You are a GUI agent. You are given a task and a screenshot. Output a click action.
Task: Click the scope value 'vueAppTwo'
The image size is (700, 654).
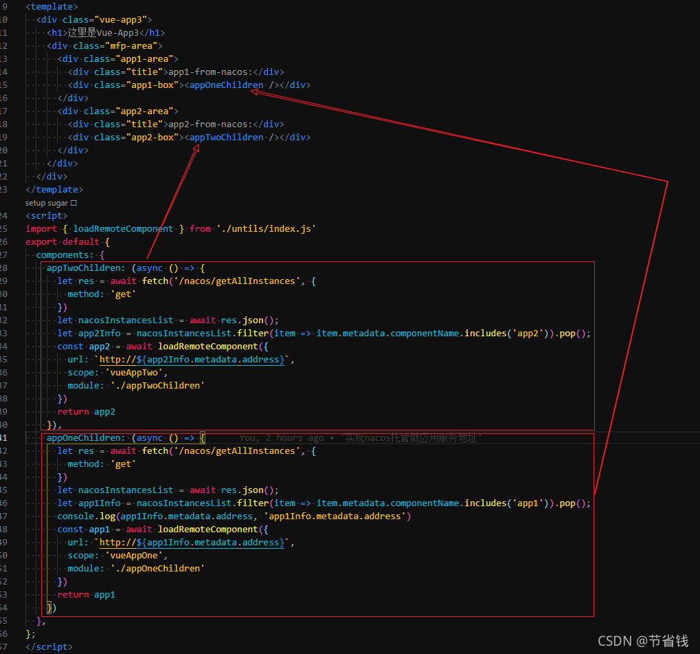(134, 372)
